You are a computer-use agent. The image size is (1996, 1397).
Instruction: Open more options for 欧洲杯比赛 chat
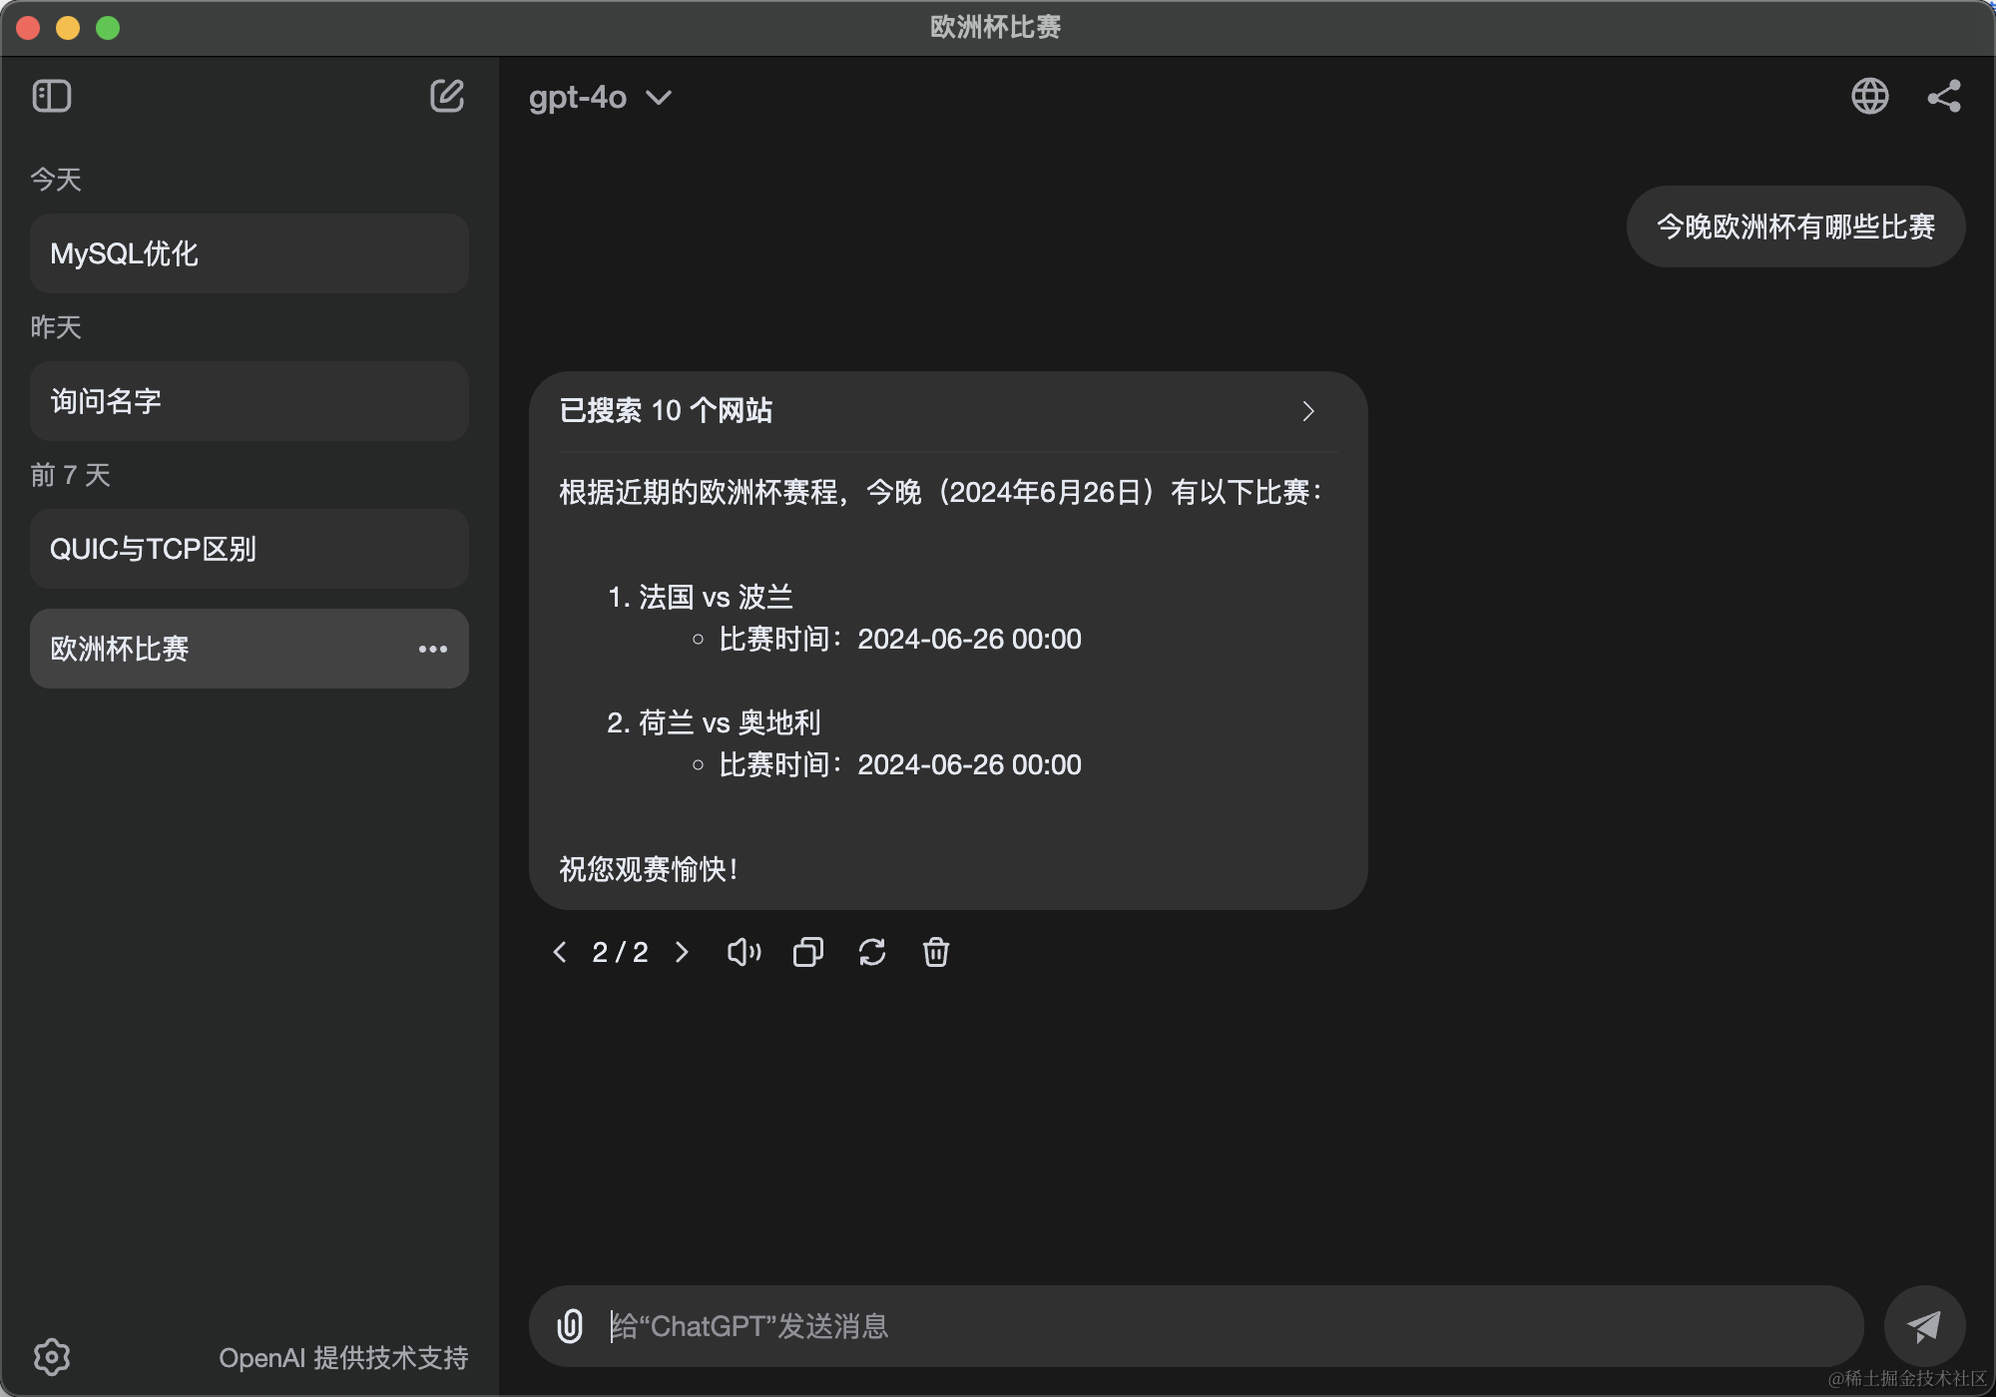coord(432,649)
